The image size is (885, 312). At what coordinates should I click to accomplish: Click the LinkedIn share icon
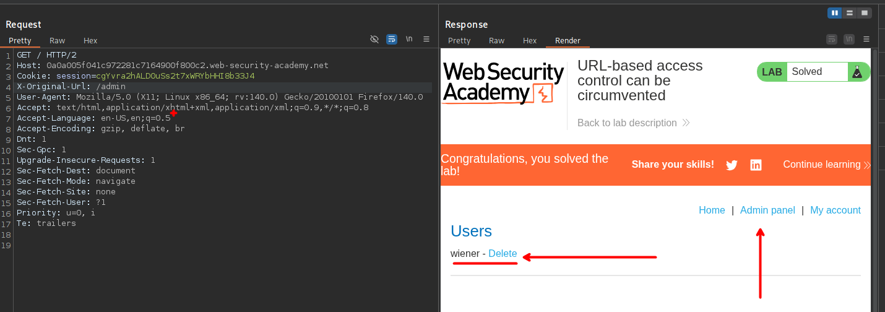click(x=756, y=165)
